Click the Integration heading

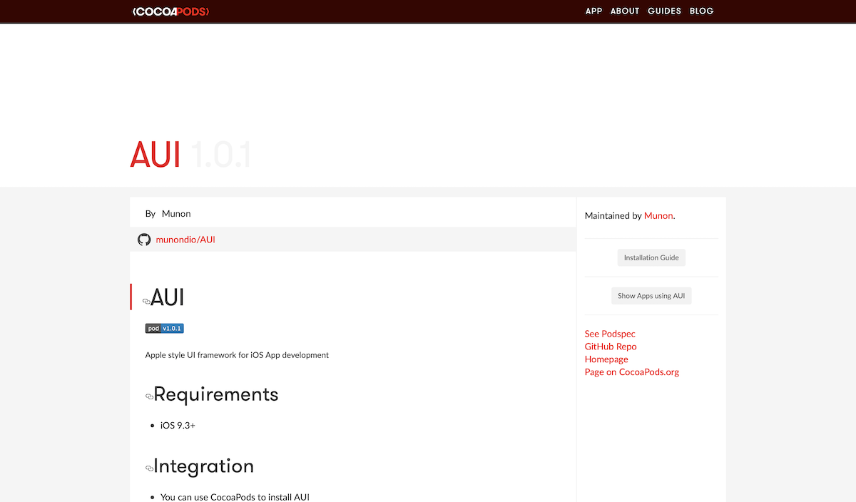click(x=204, y=466)
